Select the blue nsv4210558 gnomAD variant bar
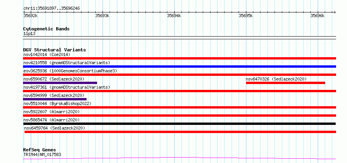This screenshot has height=163, width=347. [x=179, y=67]
